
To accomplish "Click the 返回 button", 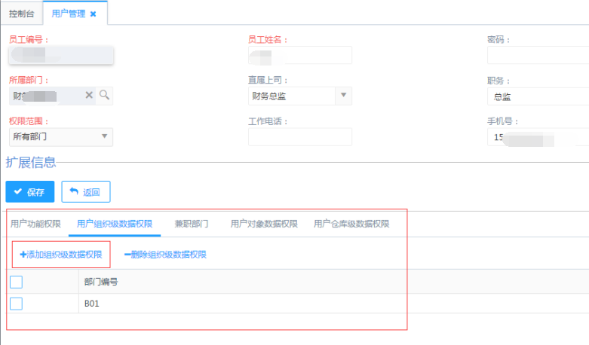I will [x=86, y=192].
